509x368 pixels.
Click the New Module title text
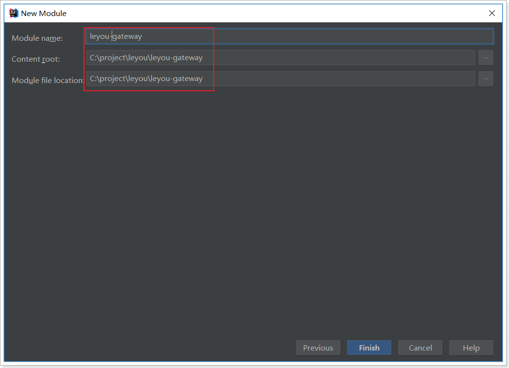tap(44, 13)
